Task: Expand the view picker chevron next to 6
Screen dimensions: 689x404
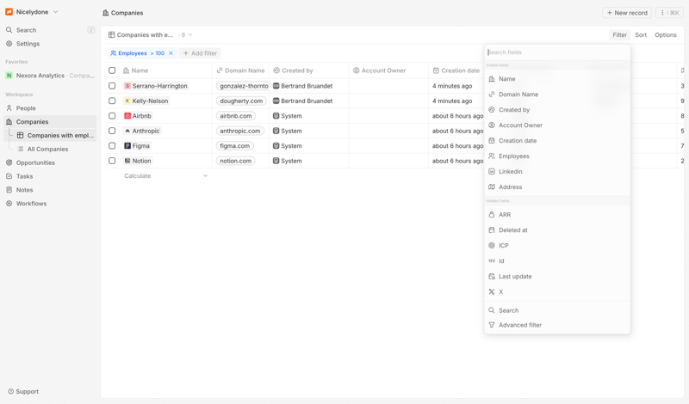Action: tap(190, 34)
